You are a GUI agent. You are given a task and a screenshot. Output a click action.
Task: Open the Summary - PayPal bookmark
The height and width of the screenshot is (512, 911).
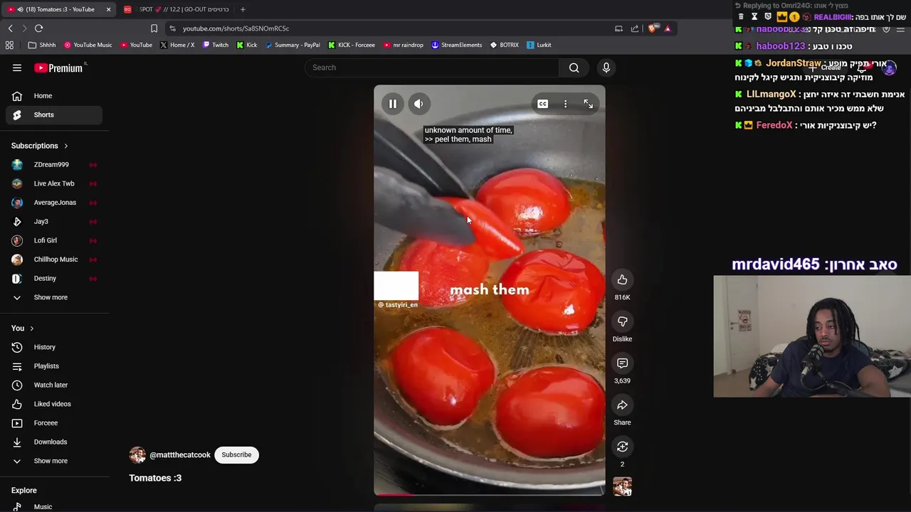coord(292,45)
